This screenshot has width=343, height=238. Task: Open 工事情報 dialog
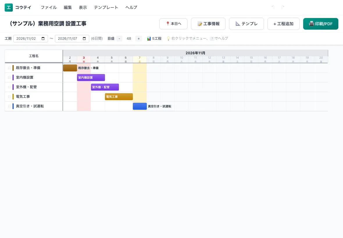click(208, 24)
